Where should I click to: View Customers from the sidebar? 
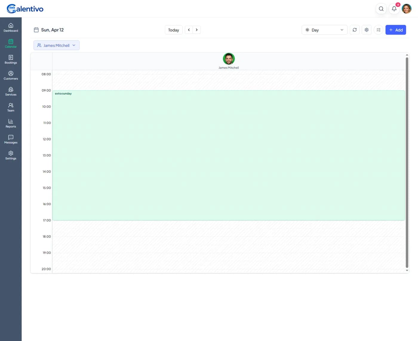11,75
